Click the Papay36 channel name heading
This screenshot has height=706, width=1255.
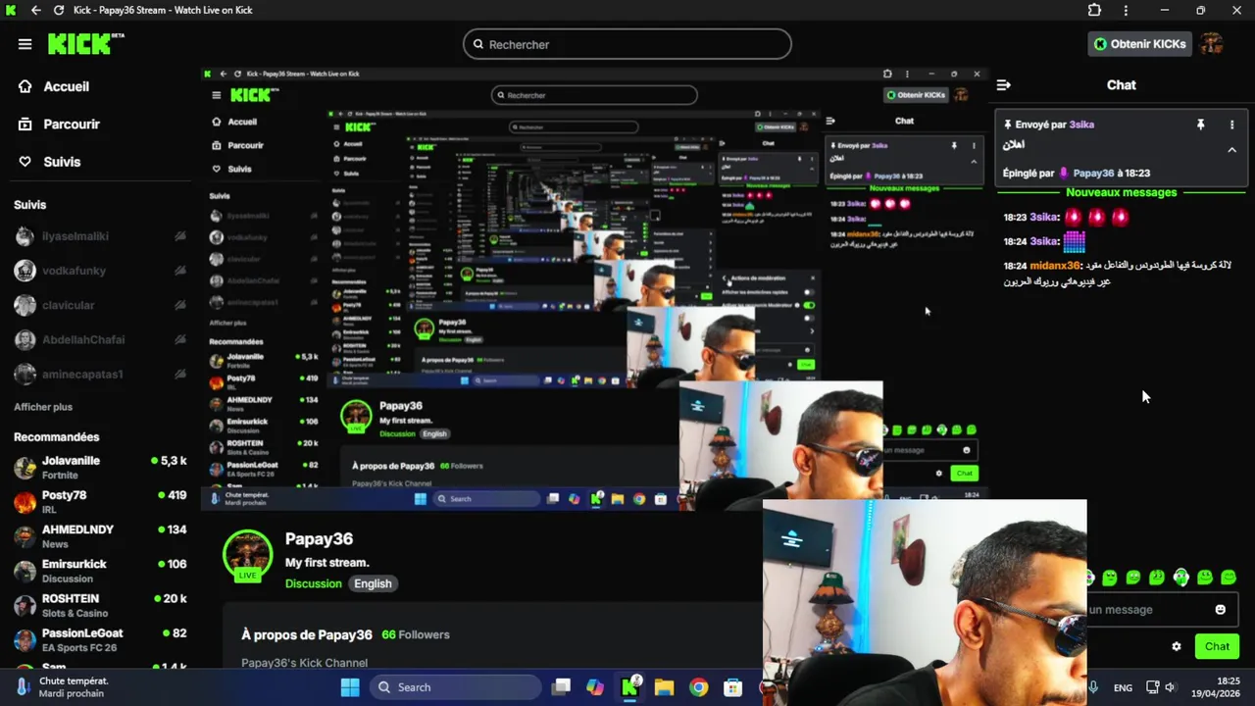319,538
